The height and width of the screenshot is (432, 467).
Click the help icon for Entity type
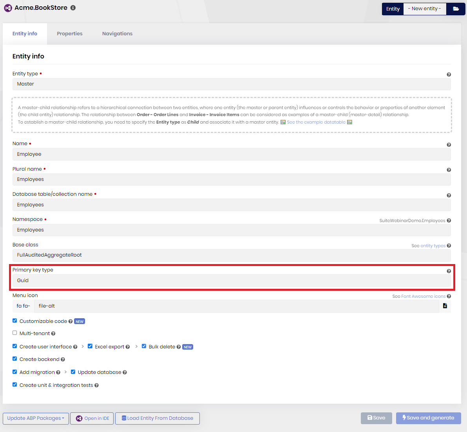click(449, 74)
